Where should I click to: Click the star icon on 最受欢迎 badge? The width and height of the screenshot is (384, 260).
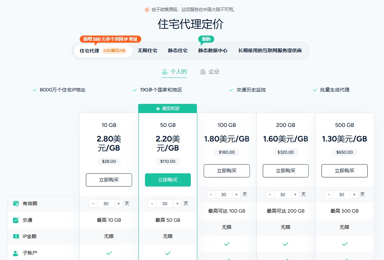[x=157, y=109]
